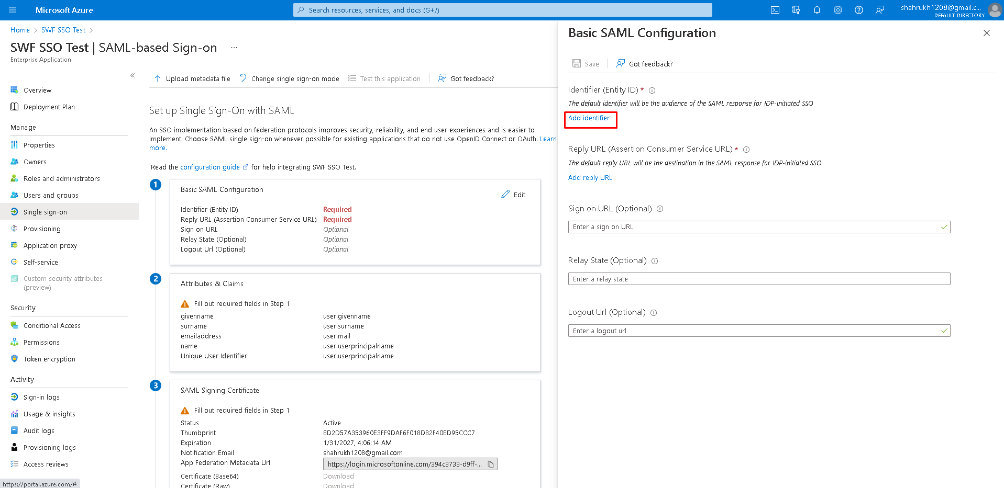This screenshot has height=488, width=1004.
Task: Click Change single sign-on mode
Action: tap(289, 78)
